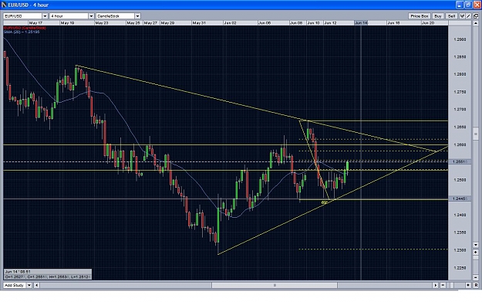Viewport: 482px width, 302px height.
Task: Minimize the EUR/USD 4 hour window
Action: [460, 5]
